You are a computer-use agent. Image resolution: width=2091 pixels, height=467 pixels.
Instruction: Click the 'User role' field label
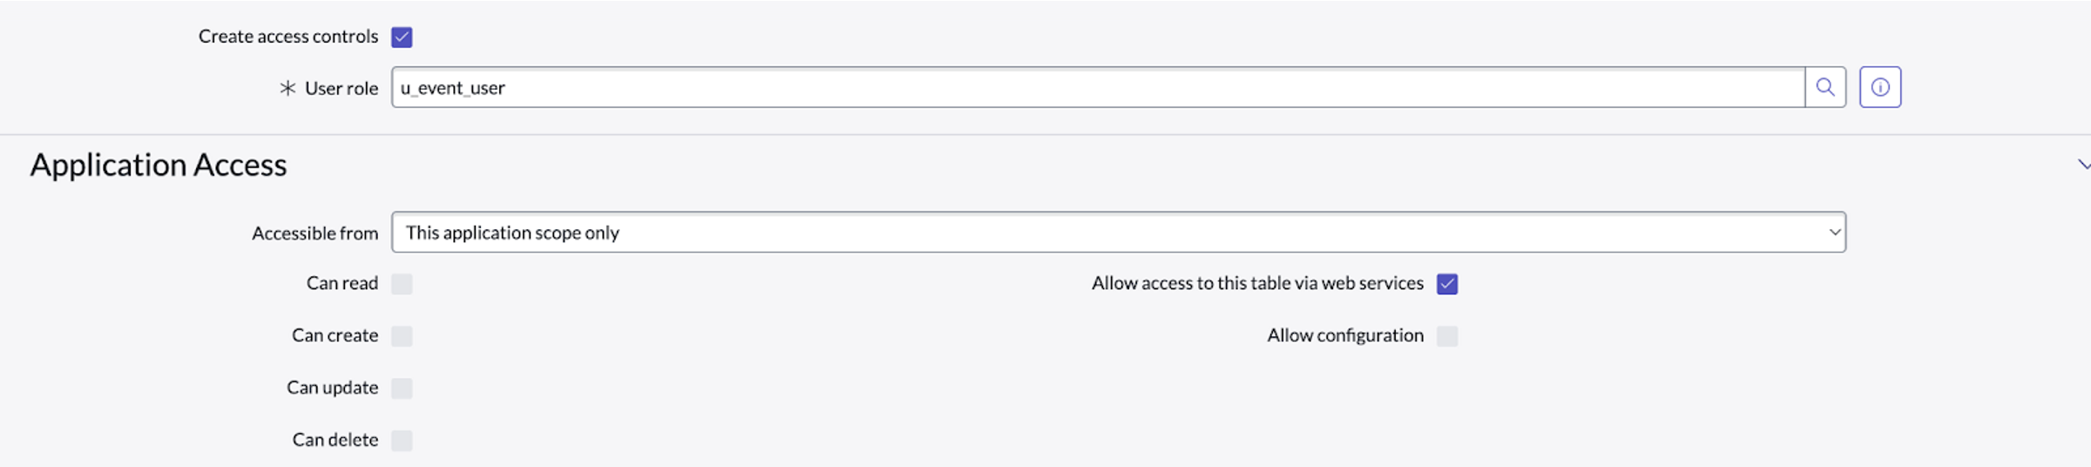[x=342, y=89]
